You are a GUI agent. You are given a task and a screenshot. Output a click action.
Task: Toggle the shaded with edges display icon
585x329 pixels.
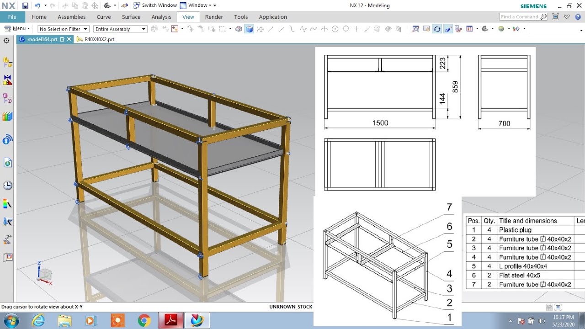[x=249, y=29]
